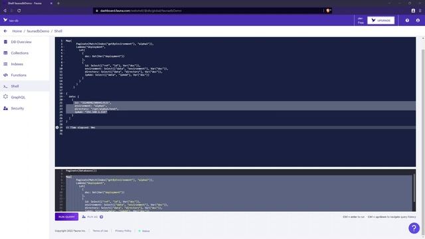Click the 'Paginate(Databases())' line in editor
Screen dimensions: 425x239
click(81, 171)
